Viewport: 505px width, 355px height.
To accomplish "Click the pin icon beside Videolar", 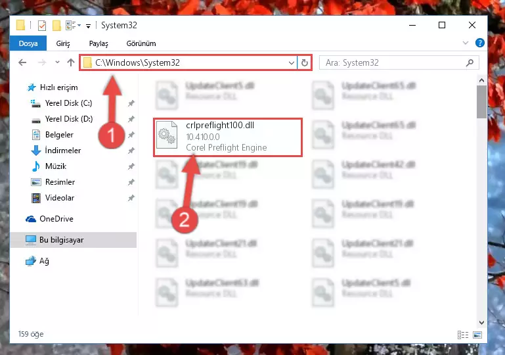I will pyautogui.click(x=131, y=198).
